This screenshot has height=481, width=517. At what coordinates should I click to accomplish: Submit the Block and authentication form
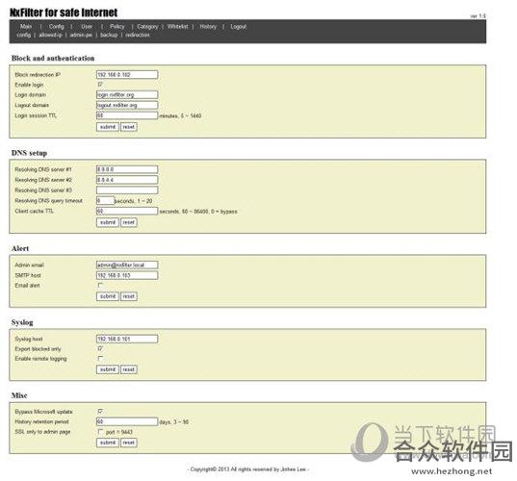click(x=108, y=127)
